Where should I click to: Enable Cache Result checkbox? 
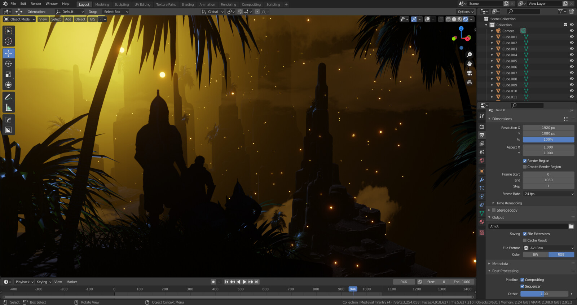pyautogui.click(x=525, y=240)
